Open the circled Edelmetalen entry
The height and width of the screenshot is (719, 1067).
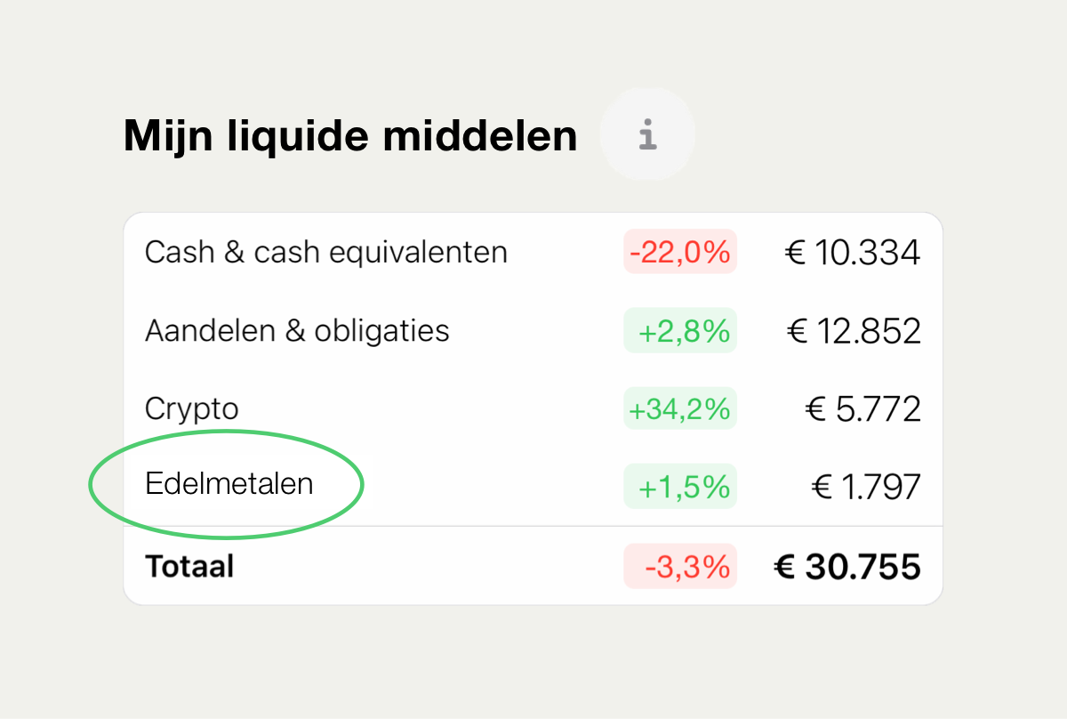tap(229, 484)
